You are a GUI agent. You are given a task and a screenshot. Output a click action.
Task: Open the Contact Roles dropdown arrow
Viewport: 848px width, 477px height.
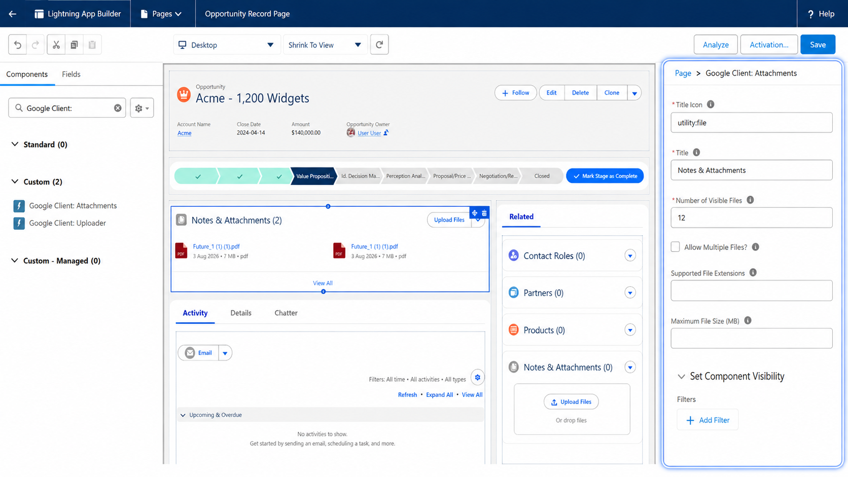click(630, 255)
